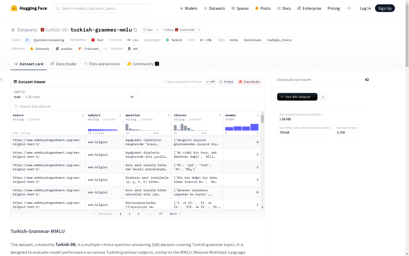Sort the answer column
409x256 pixels.
point(258,115)
